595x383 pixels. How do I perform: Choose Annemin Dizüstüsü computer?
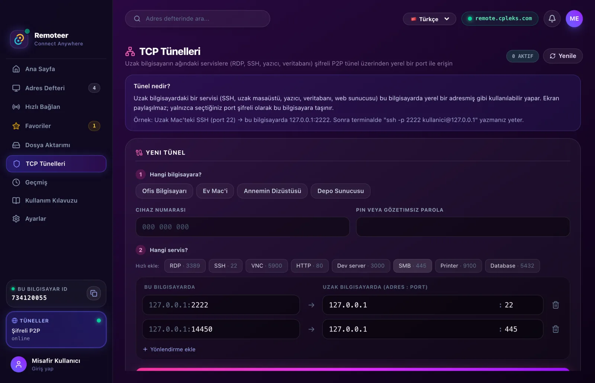pos(272,191)
